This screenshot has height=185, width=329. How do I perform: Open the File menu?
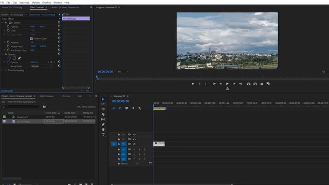[x=2, y=3]
